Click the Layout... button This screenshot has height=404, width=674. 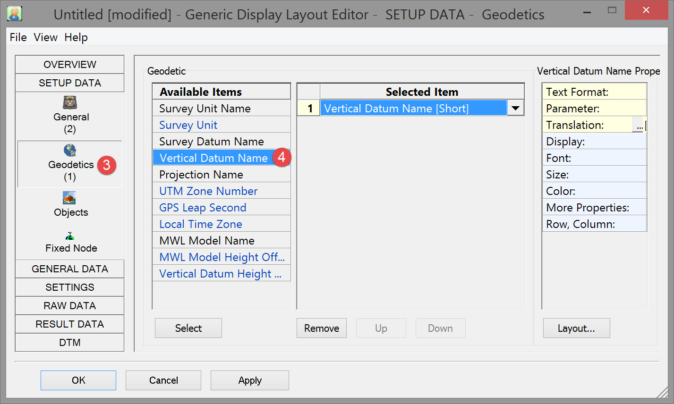(576, 328)
